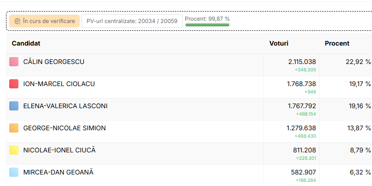372x186 pixels.
Task: Select the CĂLIN GEORGESCU candidate name
Action: [x=53, y=62]
